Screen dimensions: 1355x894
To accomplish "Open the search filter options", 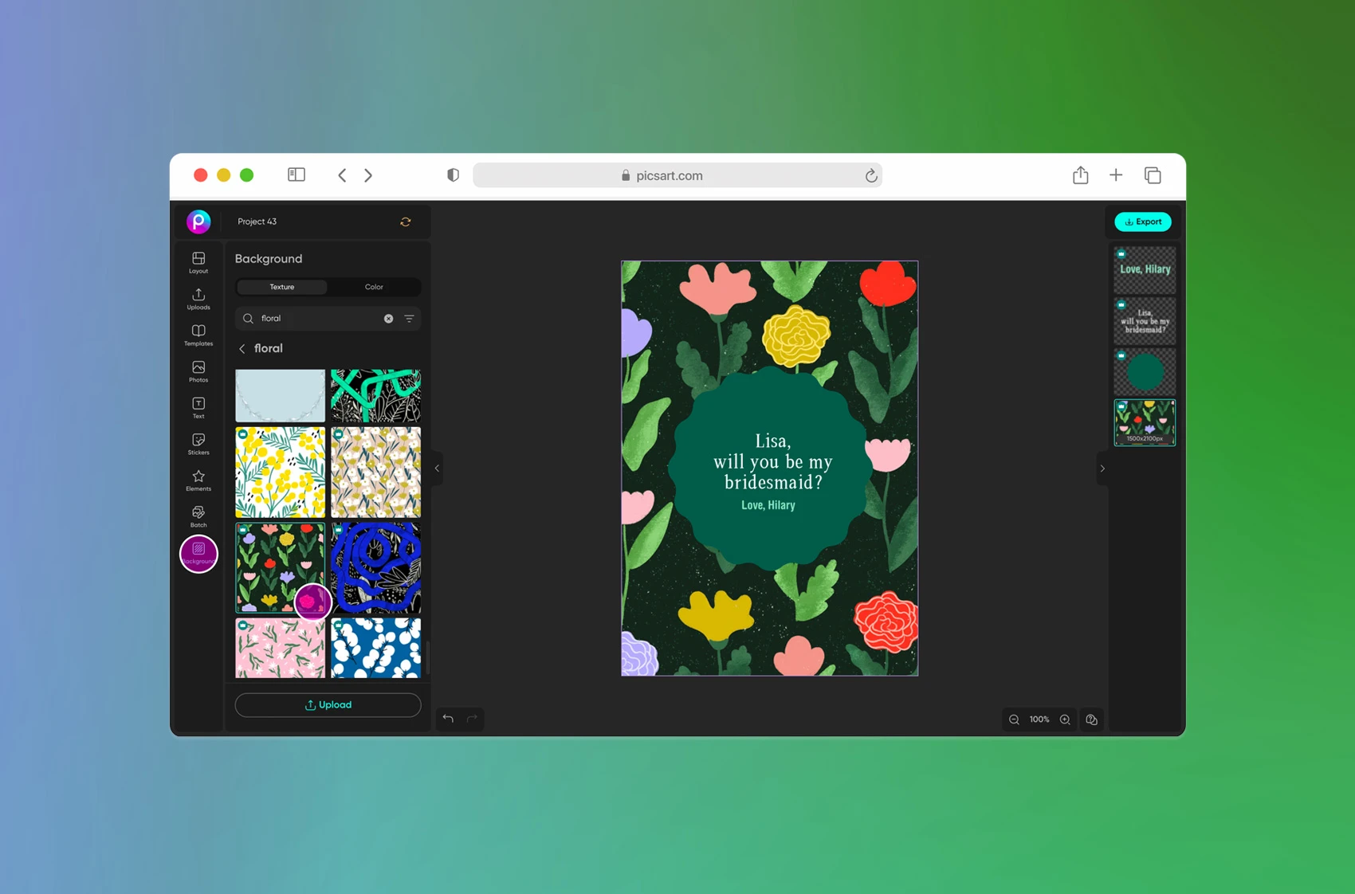I will pyautogui.click(x=408, y=318).
